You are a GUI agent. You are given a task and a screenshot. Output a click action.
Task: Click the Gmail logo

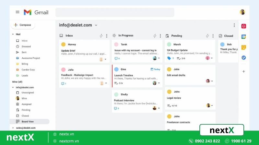click(x=36, y=12)
